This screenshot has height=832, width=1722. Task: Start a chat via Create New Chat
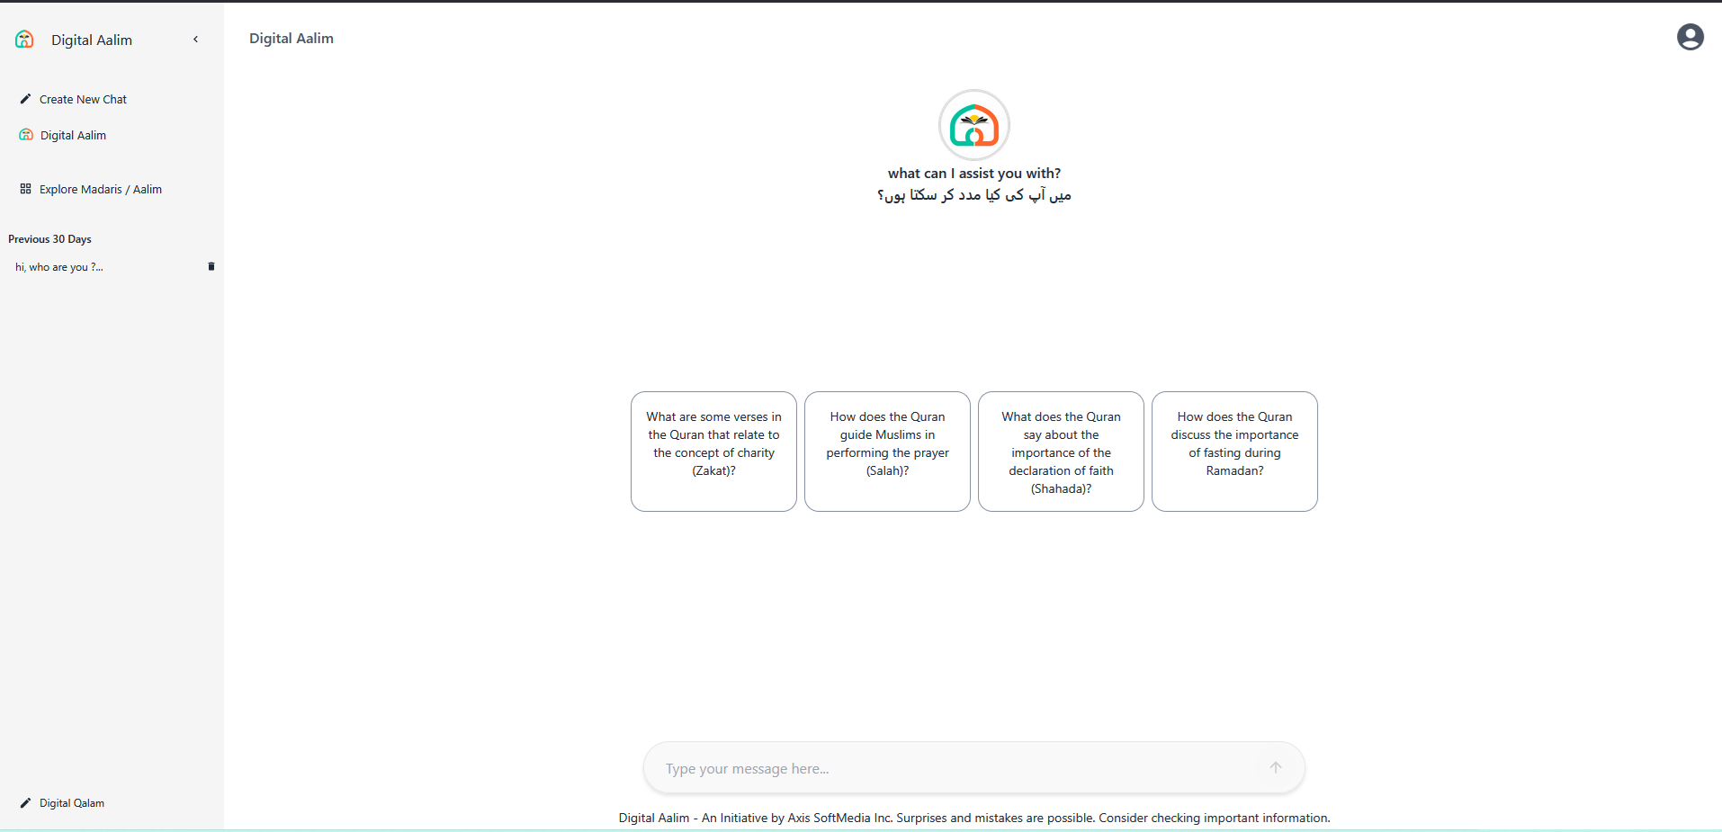[83, 99]
